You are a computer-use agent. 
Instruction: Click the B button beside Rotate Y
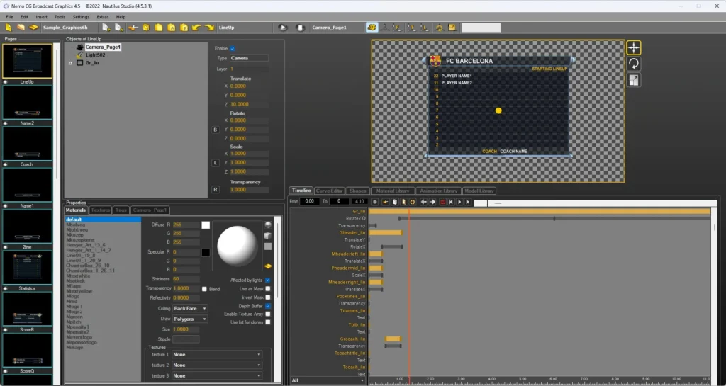click(216, 130)
